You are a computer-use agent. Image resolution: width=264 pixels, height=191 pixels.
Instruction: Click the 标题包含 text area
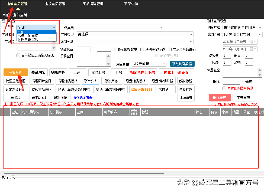[240, 72]
